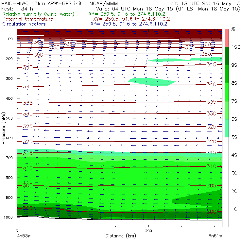Click the '%' unit label above colorbar

(x=233, y=29)
